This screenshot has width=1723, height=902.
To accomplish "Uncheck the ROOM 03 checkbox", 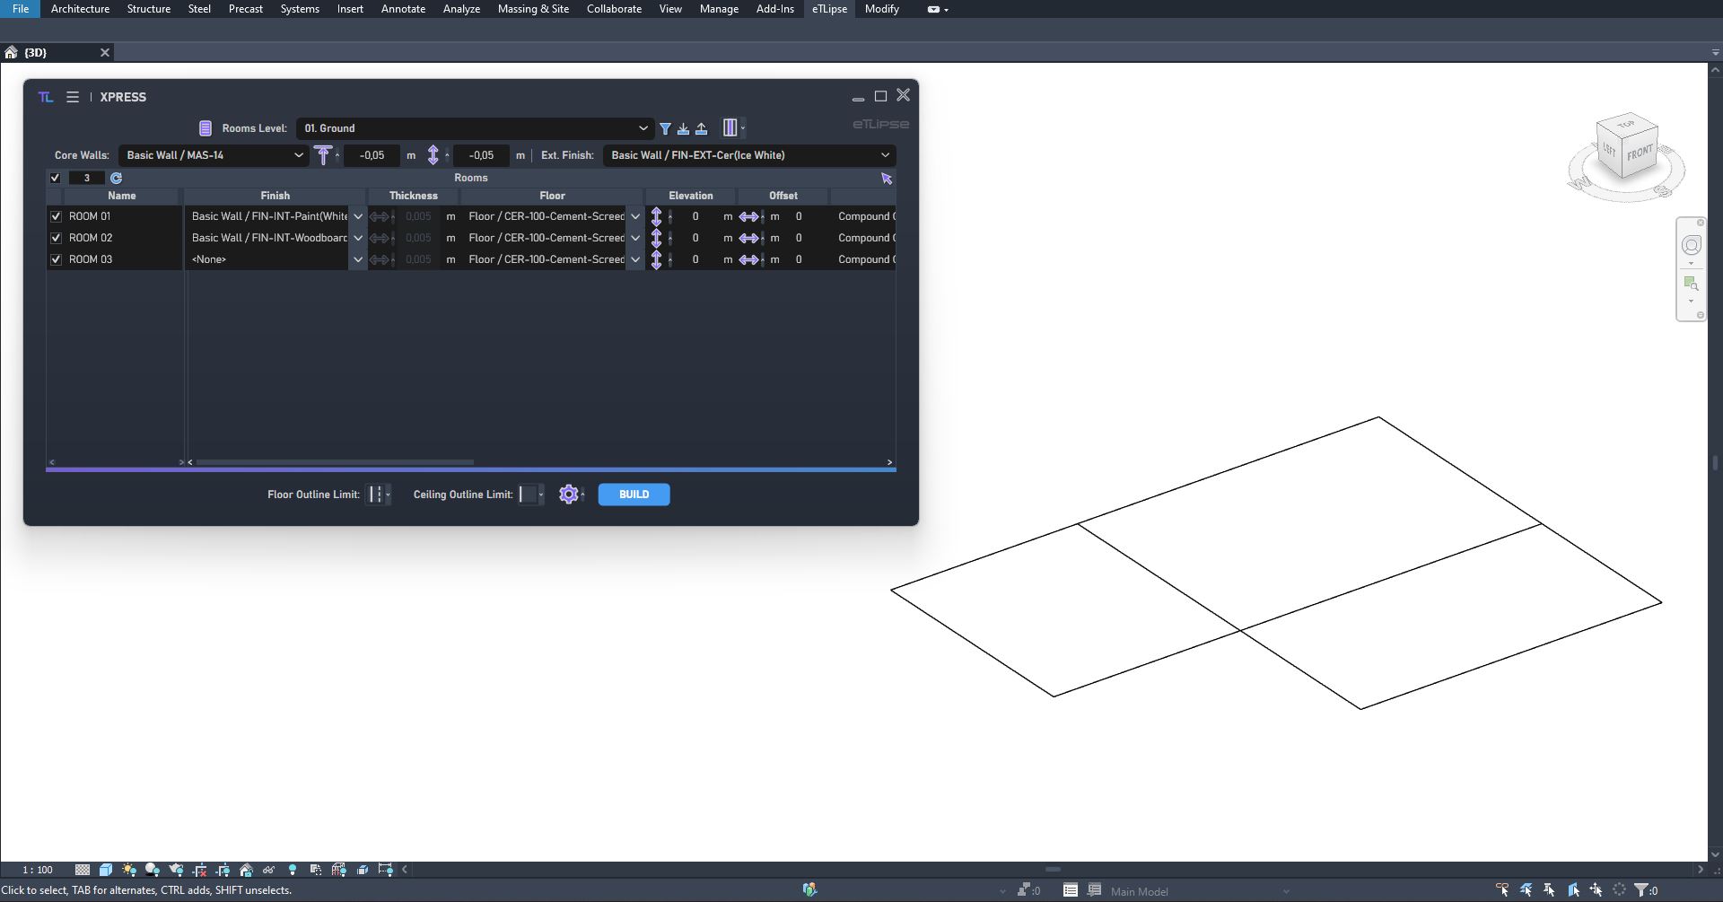I will (56, 259).
